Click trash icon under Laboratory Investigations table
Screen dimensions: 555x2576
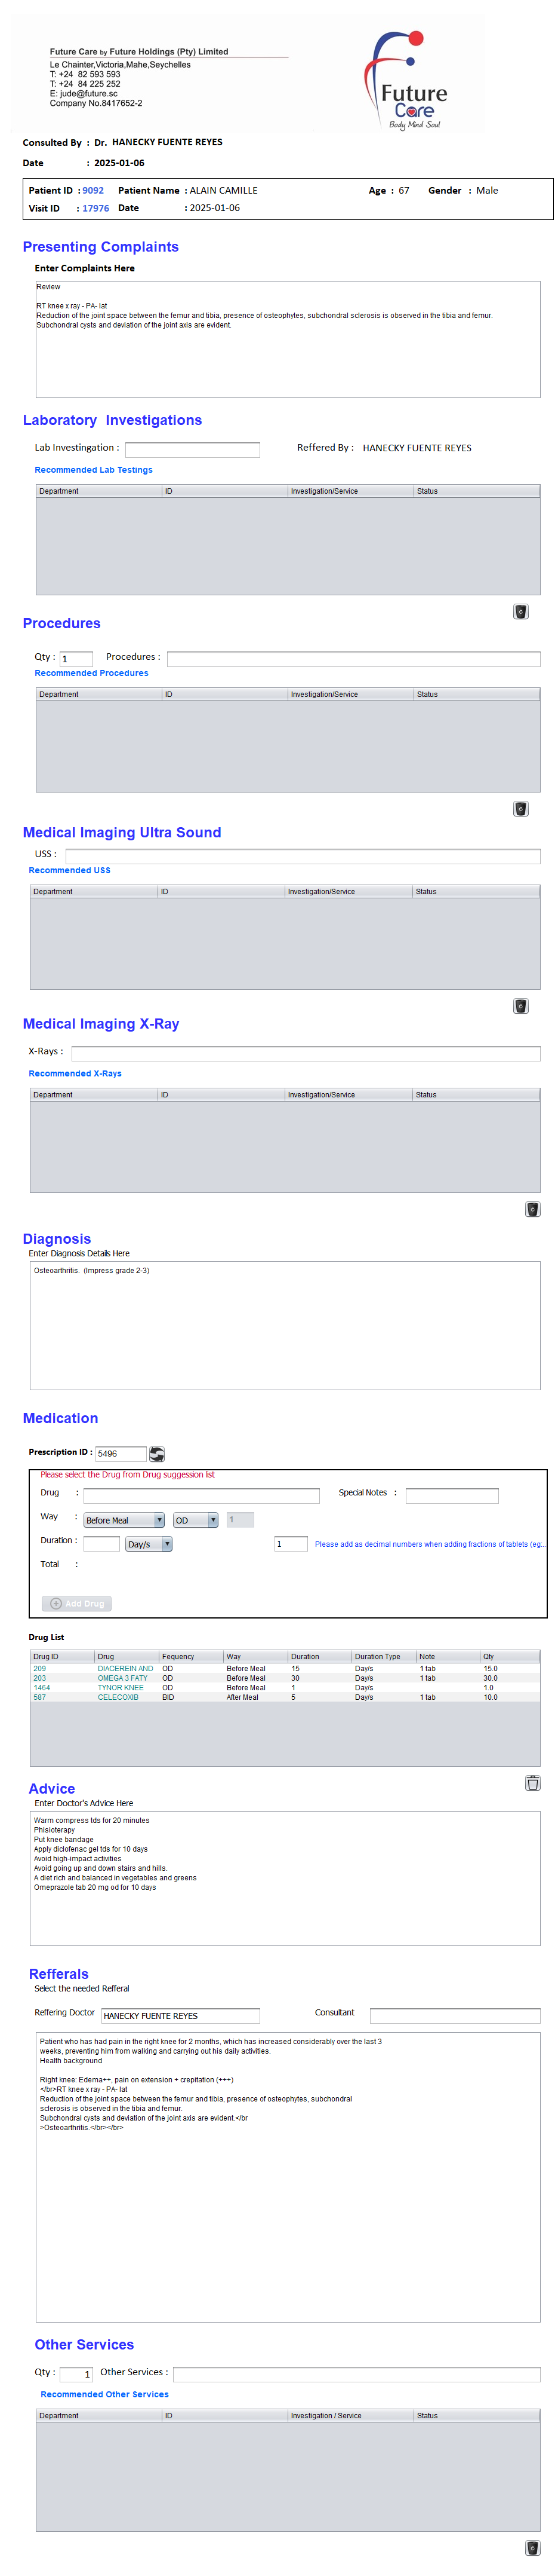520,611
